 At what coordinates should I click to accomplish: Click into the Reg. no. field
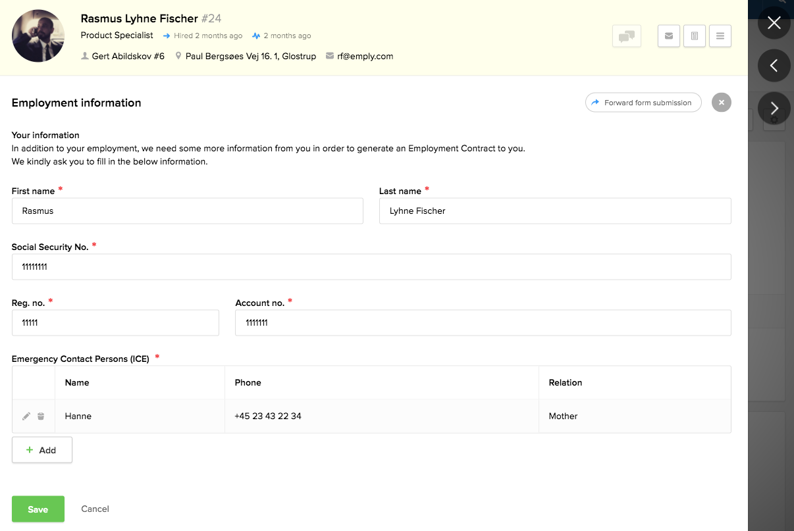(115, 323)
